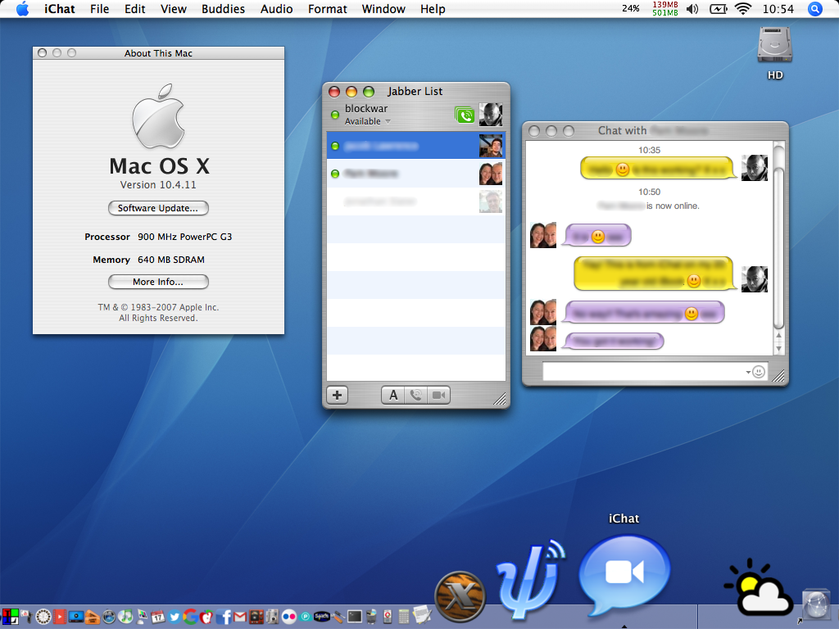
Task: Open the Window menu
Action: [383, 9]
